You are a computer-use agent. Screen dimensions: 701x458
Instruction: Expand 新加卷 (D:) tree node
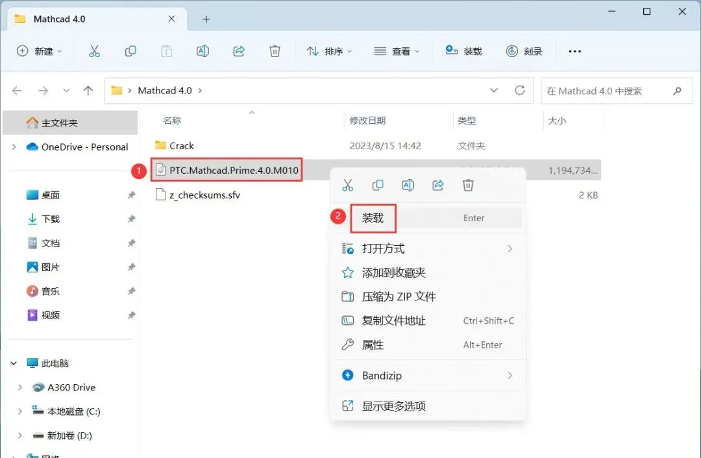click(19, 435)
